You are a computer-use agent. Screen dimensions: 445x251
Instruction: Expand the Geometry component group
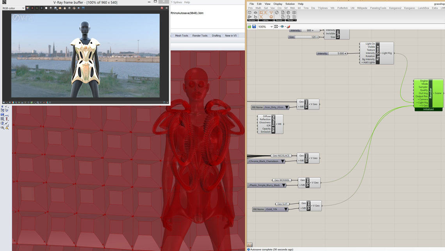253,20
